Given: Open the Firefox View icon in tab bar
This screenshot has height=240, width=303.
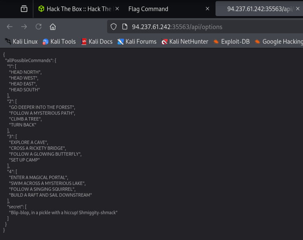Looking at the screenshot, I should [24, 9].
